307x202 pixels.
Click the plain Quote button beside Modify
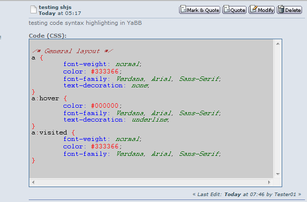click(234, 9)
